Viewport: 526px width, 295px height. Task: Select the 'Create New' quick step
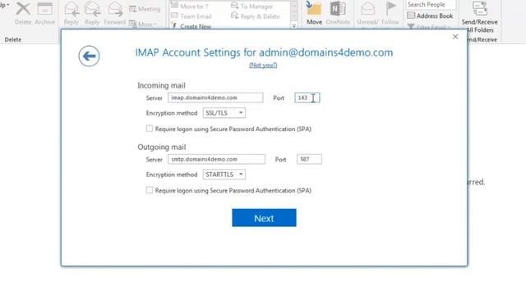click(191, 26)
